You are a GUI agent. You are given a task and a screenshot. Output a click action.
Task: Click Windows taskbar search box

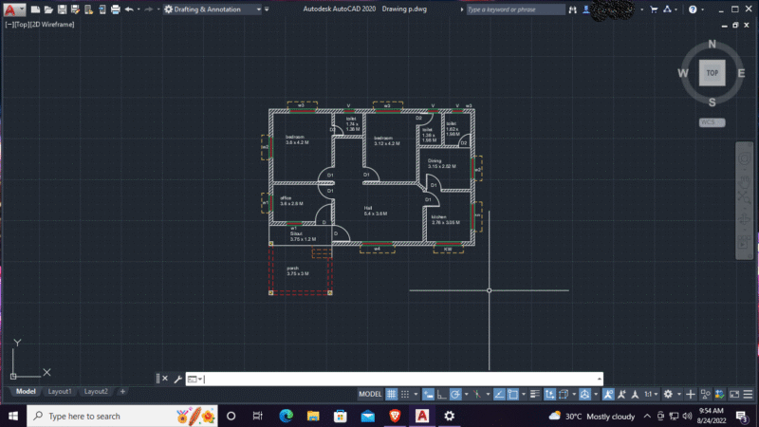coord(122,416)
